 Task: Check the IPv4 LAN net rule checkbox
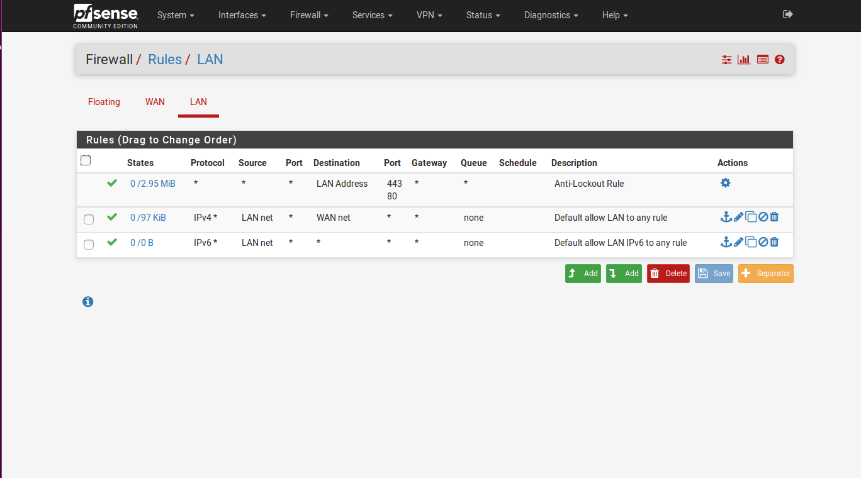(x=89, y=219)
